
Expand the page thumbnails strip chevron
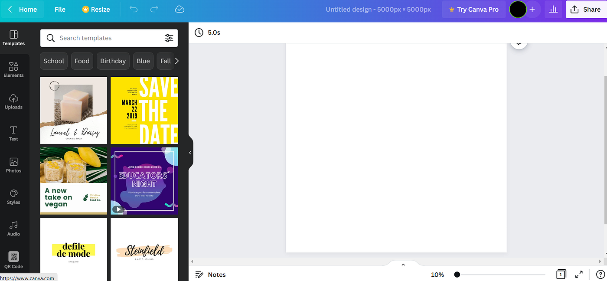click(403, 265)
